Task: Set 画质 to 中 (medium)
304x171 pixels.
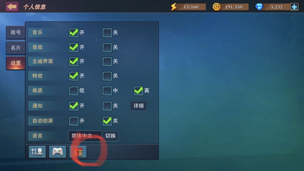Action: [107, 91]
